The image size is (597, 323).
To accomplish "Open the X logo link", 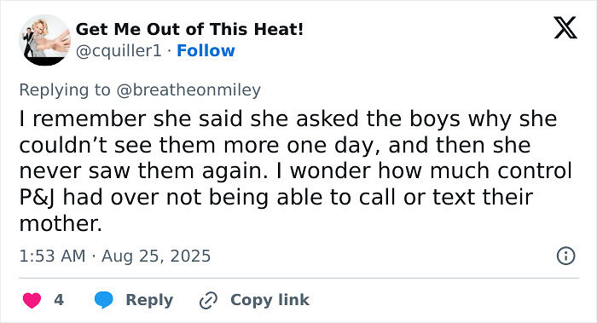I will point(565,28).
